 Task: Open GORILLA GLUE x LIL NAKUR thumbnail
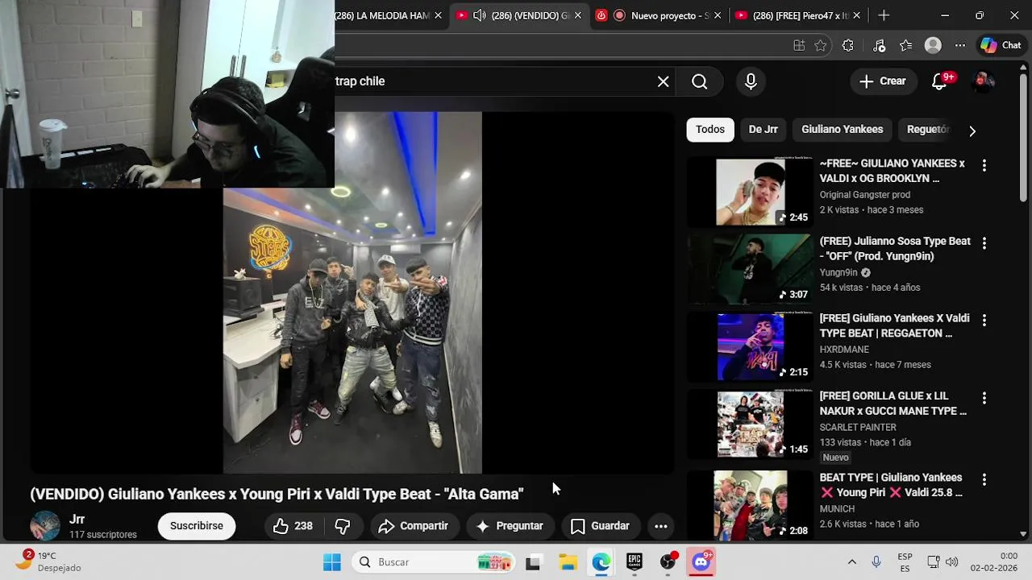pos(751,425)
